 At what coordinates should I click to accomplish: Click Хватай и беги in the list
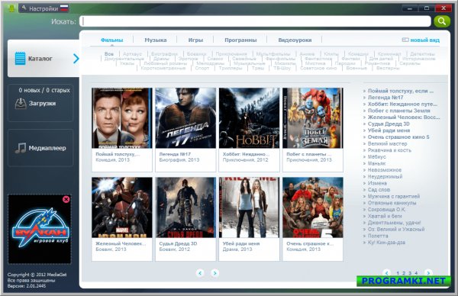(385, 217)
